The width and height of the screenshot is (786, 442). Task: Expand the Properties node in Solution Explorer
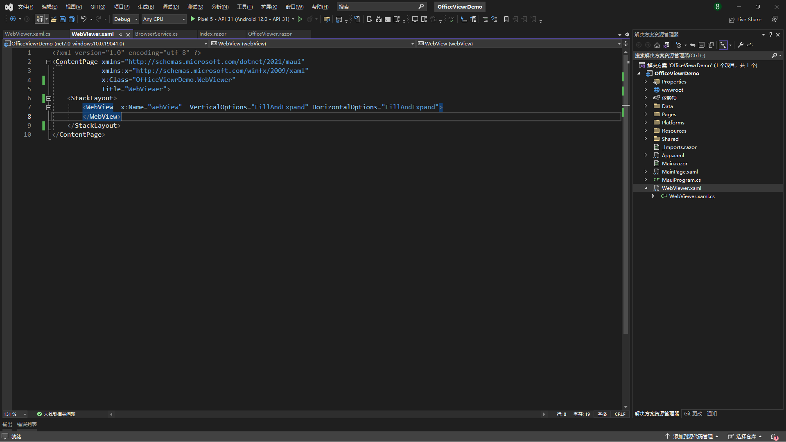(x=646, y=81)
